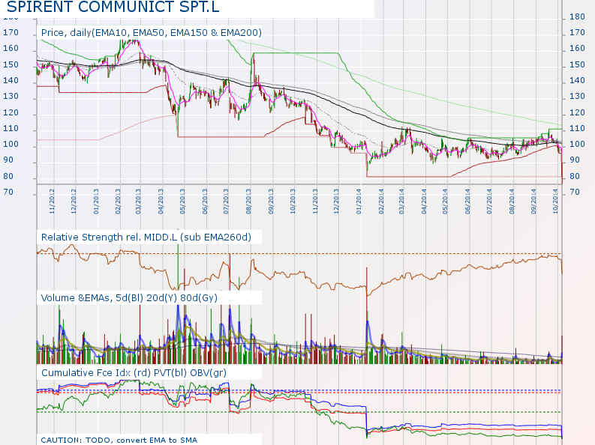Select the 11/2013 date axis label

(x=315, y=201)
